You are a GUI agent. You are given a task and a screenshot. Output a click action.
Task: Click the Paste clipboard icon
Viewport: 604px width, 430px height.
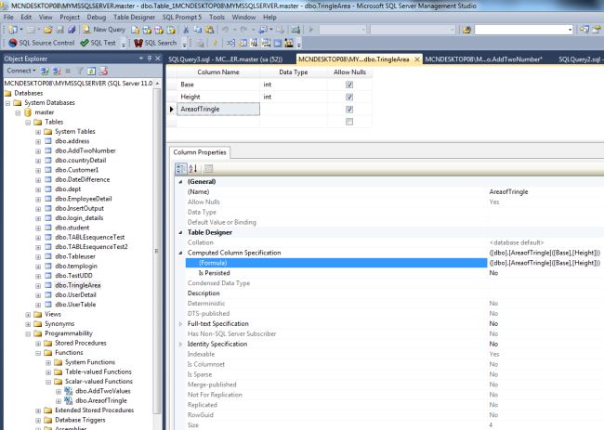coord(210,30)
